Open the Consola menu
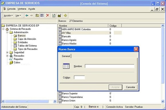Image resolution: width=166 pixels, height=110 pixels. (x=11, y=9)
